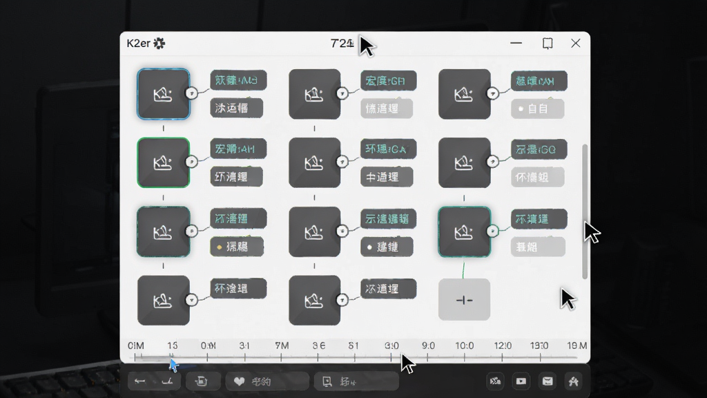Add a new node with the plus tile
This screenshot has height=398, width=707.
tap(465, 300)
